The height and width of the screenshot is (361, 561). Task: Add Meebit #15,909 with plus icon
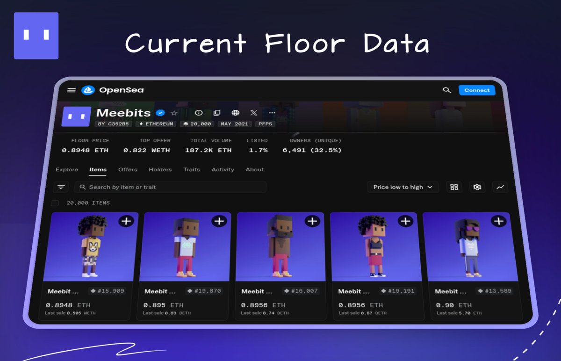(126, 221)
